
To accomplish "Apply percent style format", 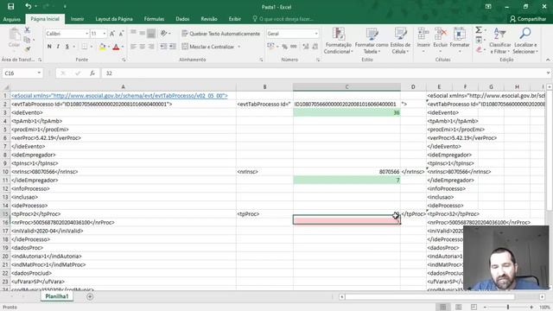I will pos(284,47).
